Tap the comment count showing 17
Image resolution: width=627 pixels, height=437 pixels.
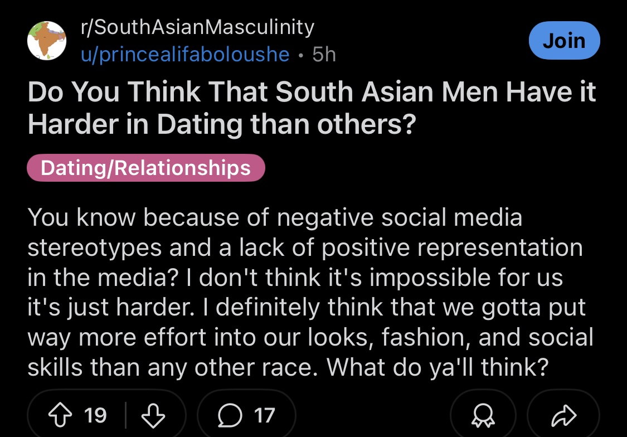pos(265,415)
